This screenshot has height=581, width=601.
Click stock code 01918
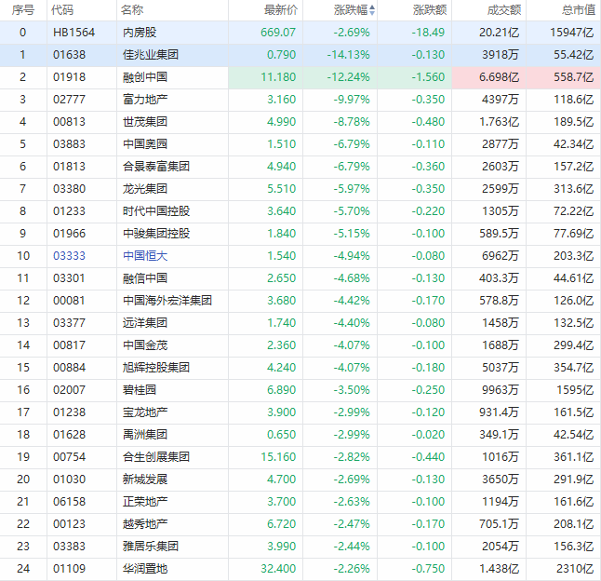coord(69,77)
